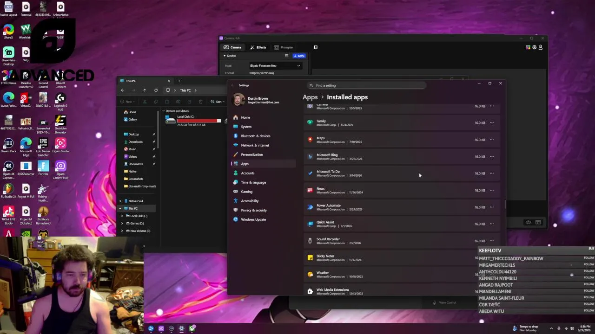The image size is (595, 334).
Task: Click Find a setting search box
Action: [367, 85]
